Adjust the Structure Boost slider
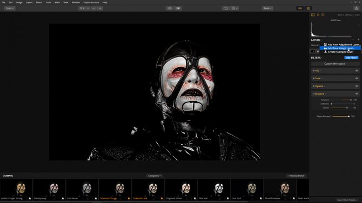Viewport: 362px width, 203px height. pyautogui.click(x=341, y=108)
